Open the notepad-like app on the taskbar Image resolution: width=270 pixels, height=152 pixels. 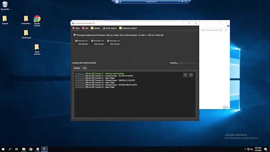[38, 149]
